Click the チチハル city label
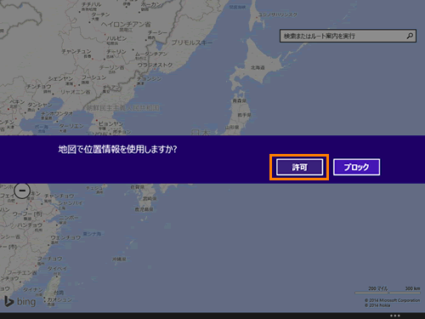 [x=92, y=5]
